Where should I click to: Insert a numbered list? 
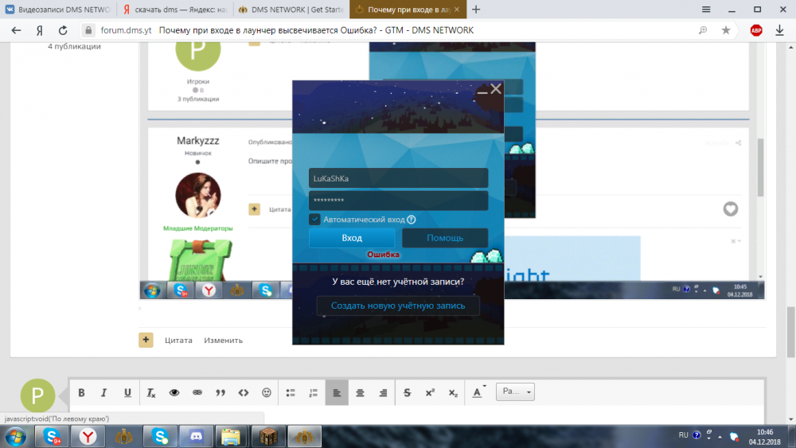click(x=313, y=393)
